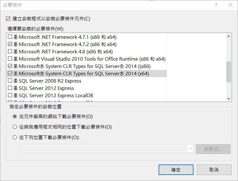Click package icon of .NET Framework 4.8

pyautogui.click(x=16, y=51)
